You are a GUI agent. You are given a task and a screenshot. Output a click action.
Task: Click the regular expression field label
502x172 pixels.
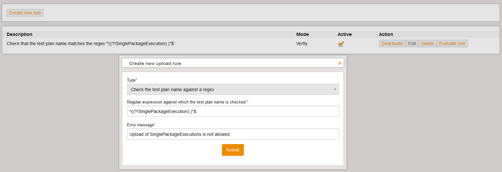click(x=188, y=102)
